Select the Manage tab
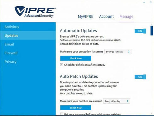 tap(126, 16)
